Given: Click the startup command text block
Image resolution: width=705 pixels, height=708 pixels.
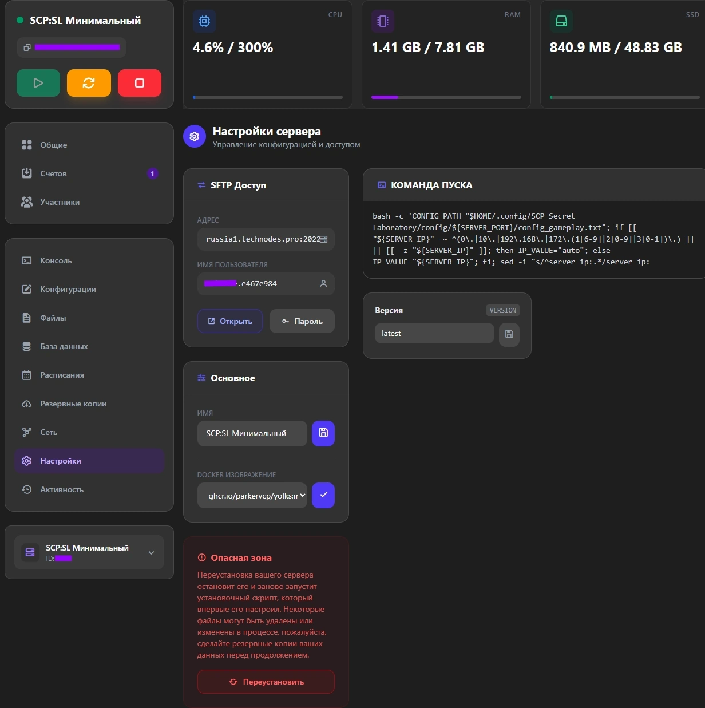Looking at the screenshot, I should point(533,239).
